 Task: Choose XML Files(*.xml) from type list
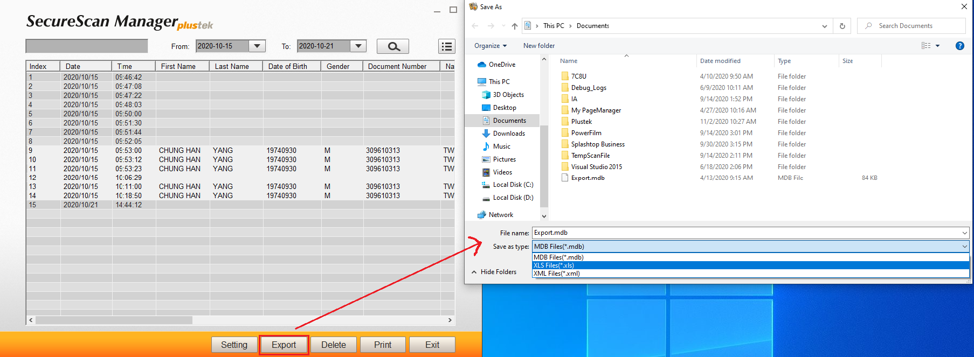(x=556, y=274)
